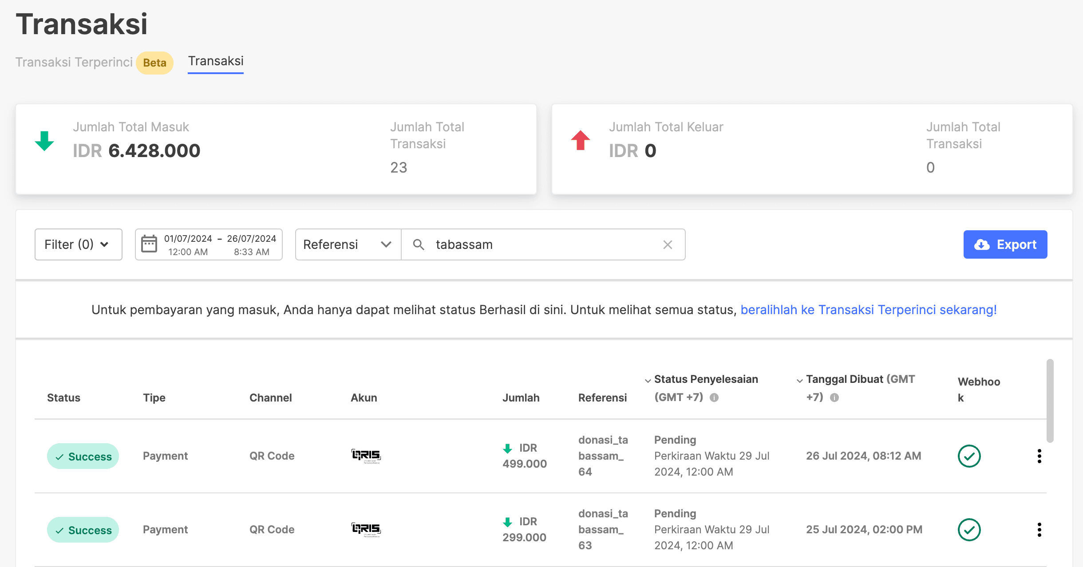Click QRIS logo in first row
This screenshot has height=567, width=1083.
coord(366,456)
